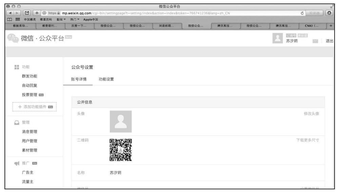
Task: Open 自动回复 in sidebar
Action: [29, 85]
